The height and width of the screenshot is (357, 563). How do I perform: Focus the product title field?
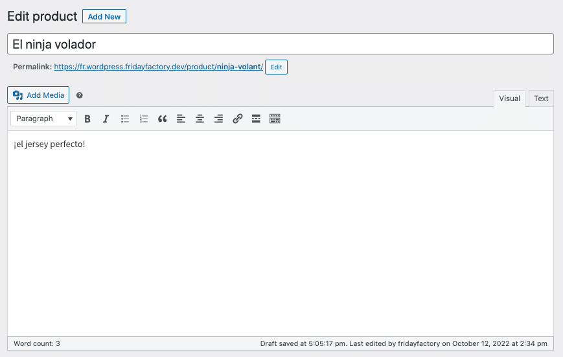(x=281, y=44)
